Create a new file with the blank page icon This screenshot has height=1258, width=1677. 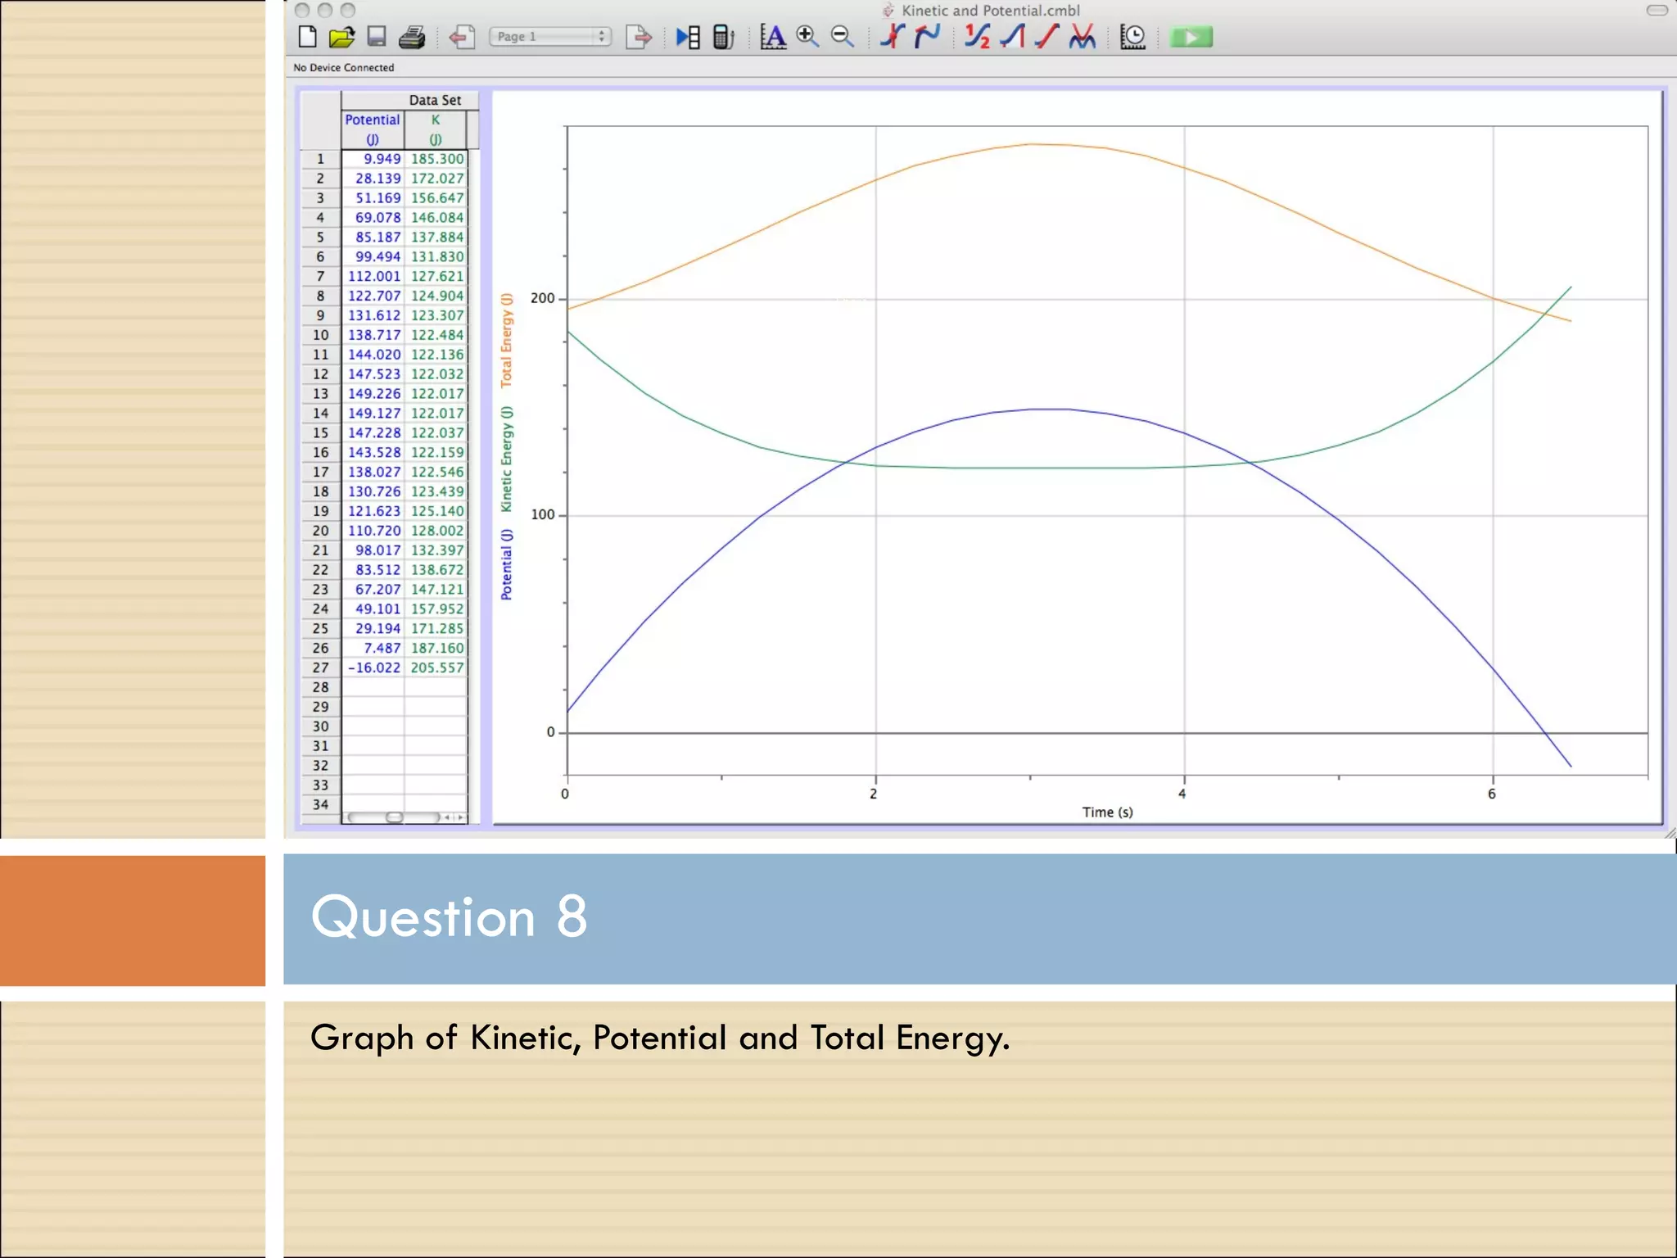(x=308, y=37)
